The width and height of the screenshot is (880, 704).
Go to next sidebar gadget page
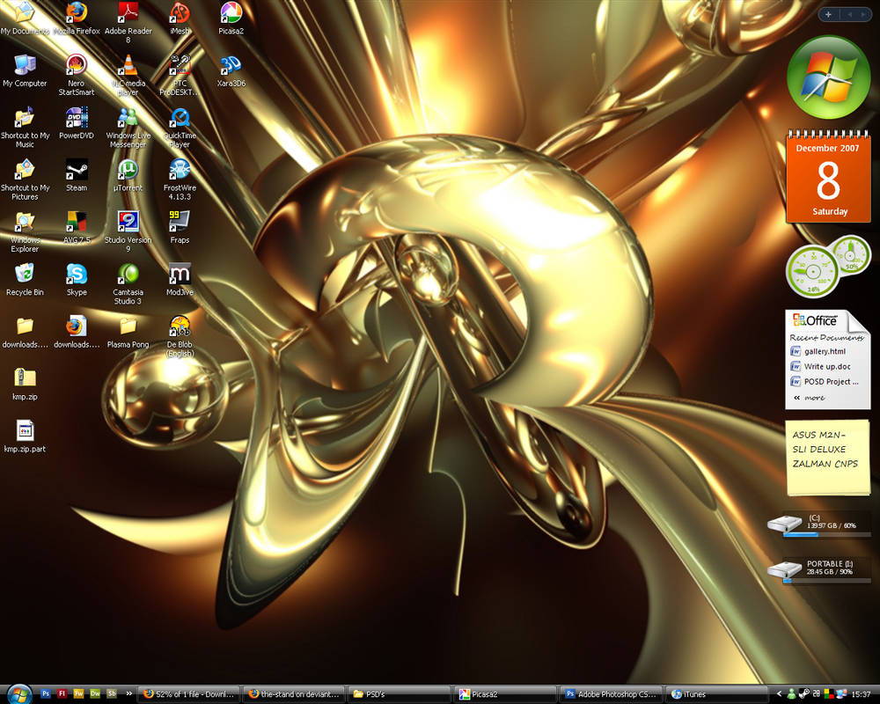862,14
